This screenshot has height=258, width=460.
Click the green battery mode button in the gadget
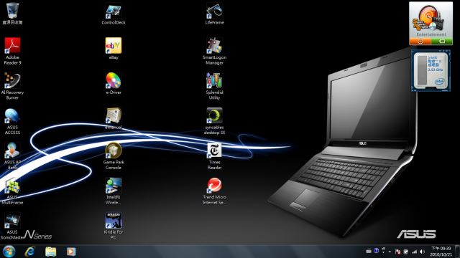click(442, 42)
